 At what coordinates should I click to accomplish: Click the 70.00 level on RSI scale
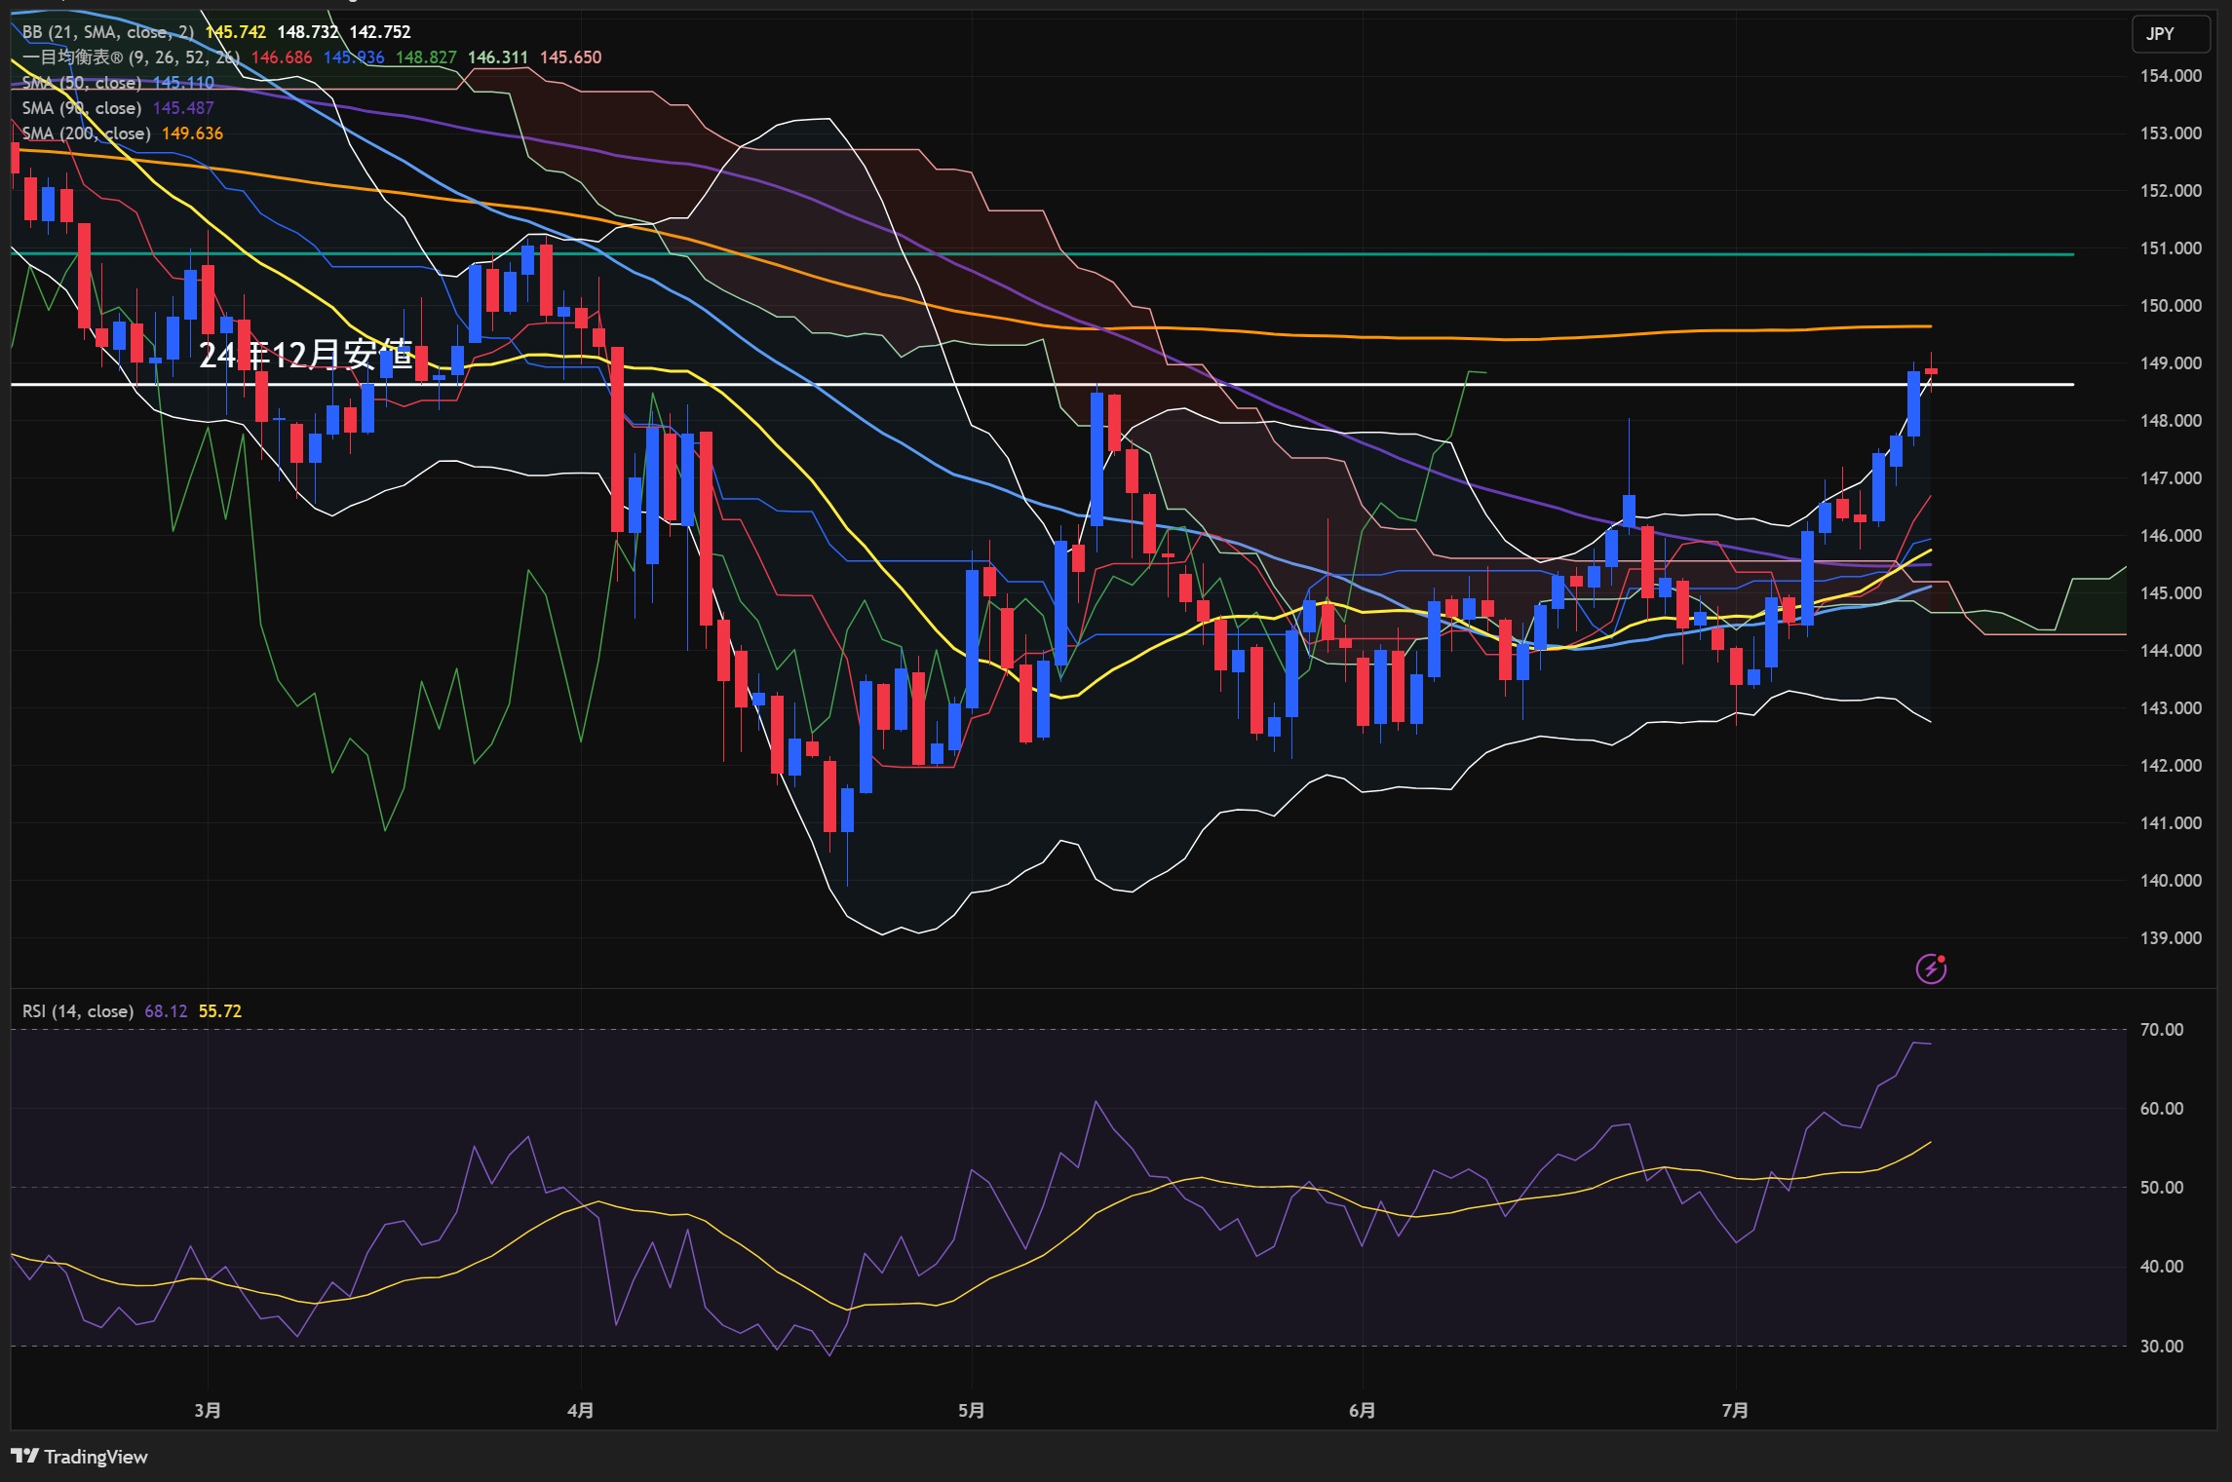pos(2161,1030)
